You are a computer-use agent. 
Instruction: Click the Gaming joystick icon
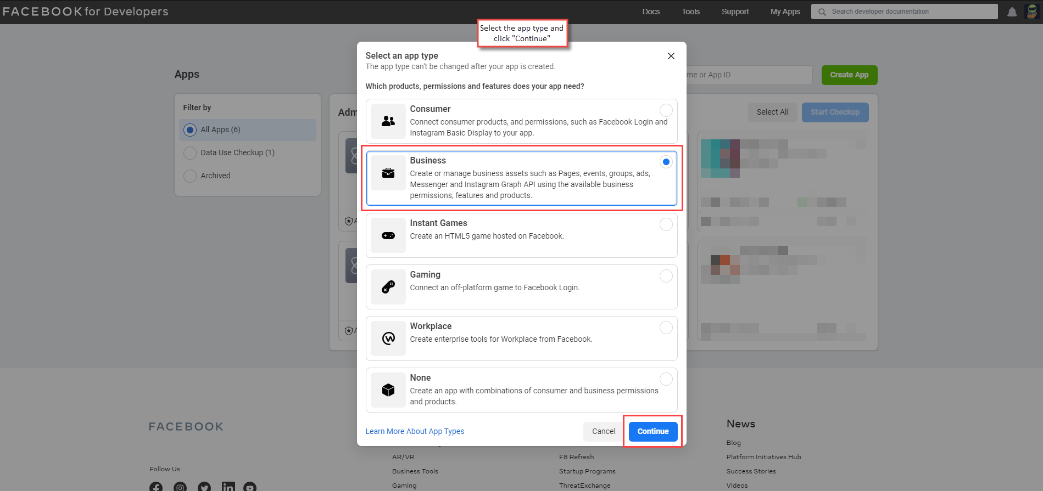tap(388, 287)
